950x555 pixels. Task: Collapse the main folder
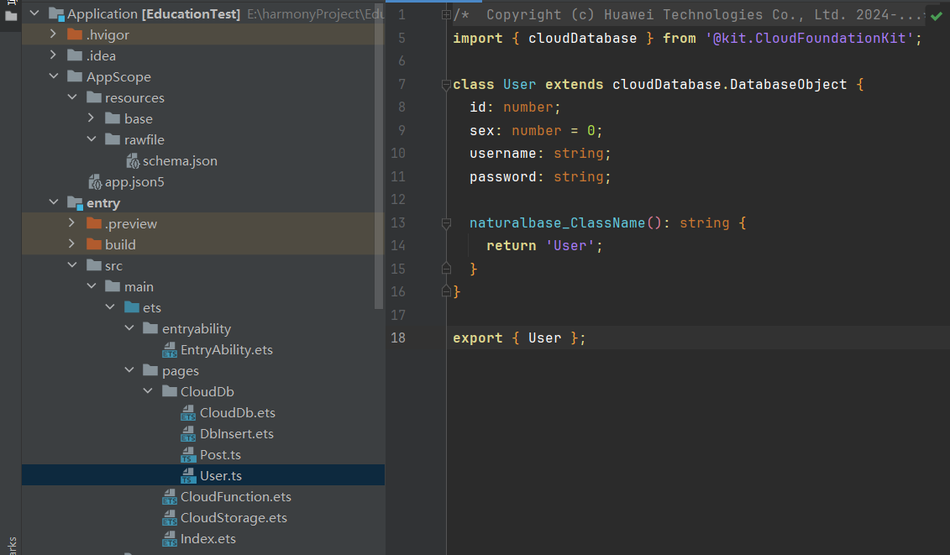pos(92,286)
